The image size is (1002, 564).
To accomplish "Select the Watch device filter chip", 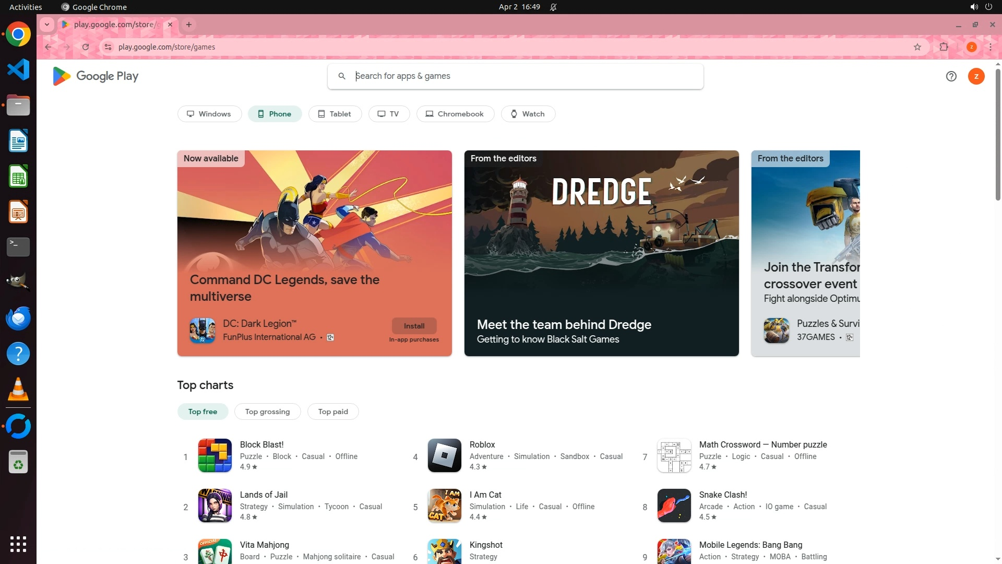I will coord(528,114).
